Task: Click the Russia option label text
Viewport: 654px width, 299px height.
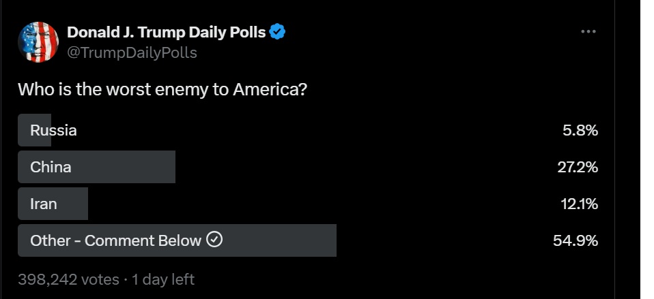Action: [53, 131]
